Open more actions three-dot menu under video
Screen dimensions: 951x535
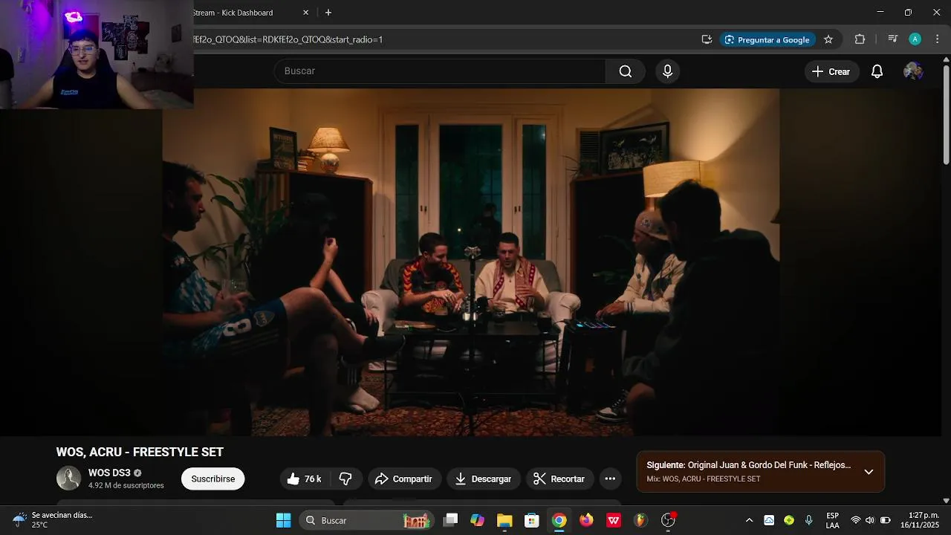tap(610, 479)
